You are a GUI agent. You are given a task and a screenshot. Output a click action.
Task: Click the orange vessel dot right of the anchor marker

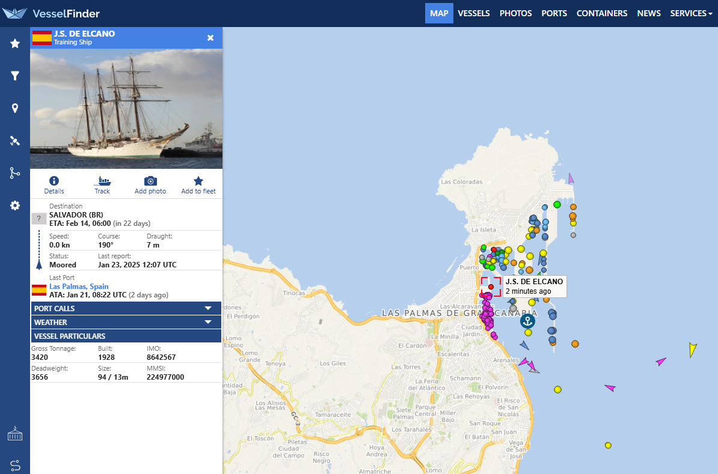[x=575, y=344]
